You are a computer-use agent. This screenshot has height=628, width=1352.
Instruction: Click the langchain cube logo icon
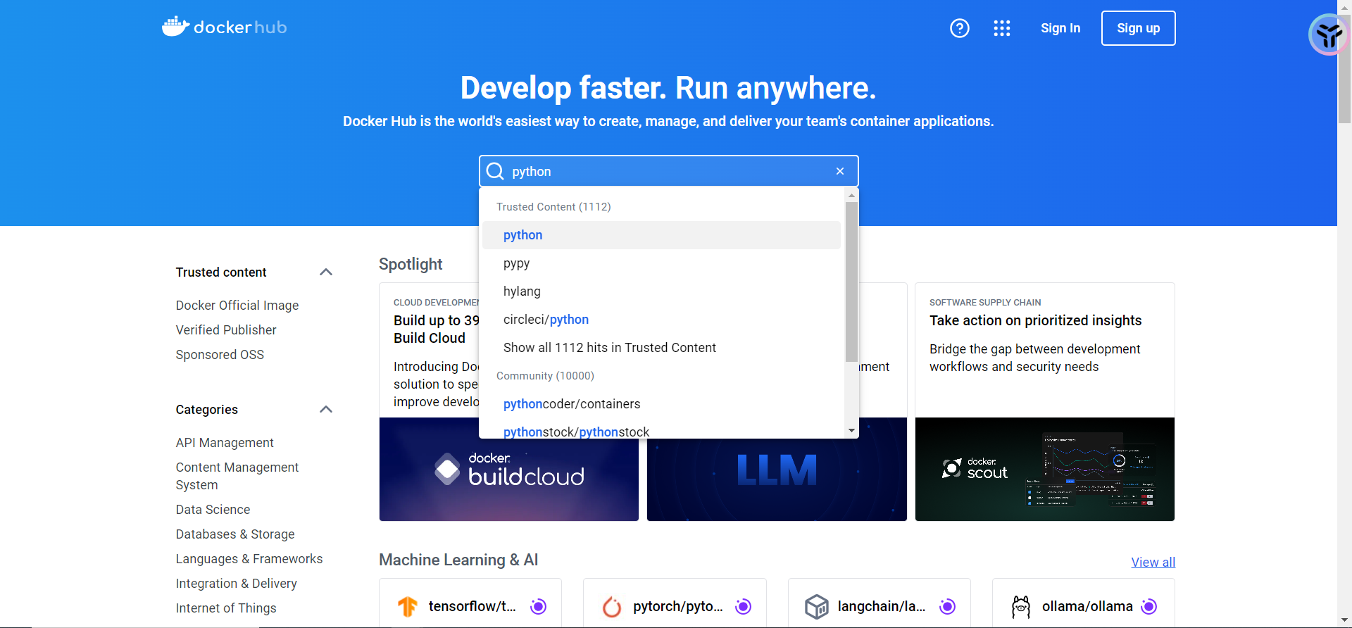click(x=817, y=606)
